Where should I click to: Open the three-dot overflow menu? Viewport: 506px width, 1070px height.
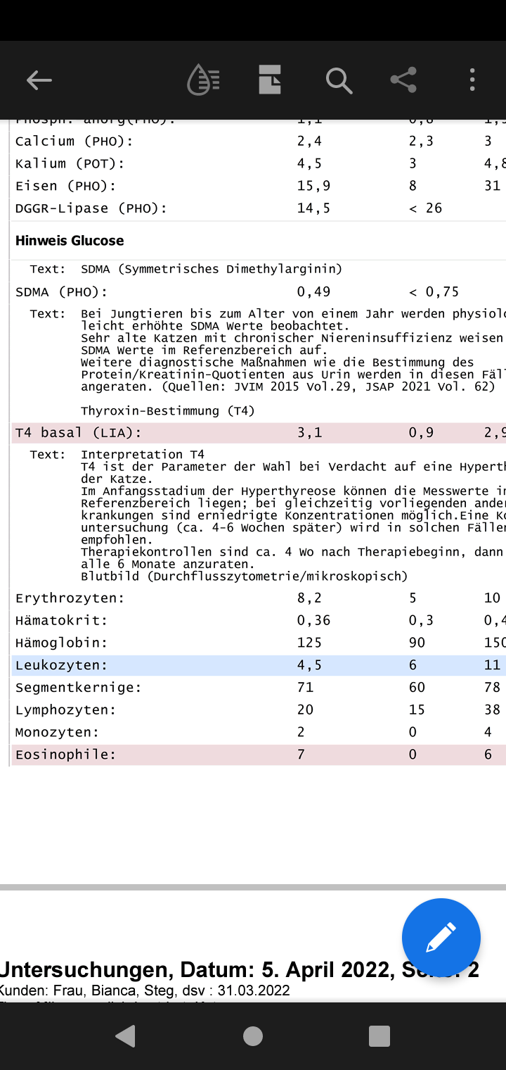point(472,80)
